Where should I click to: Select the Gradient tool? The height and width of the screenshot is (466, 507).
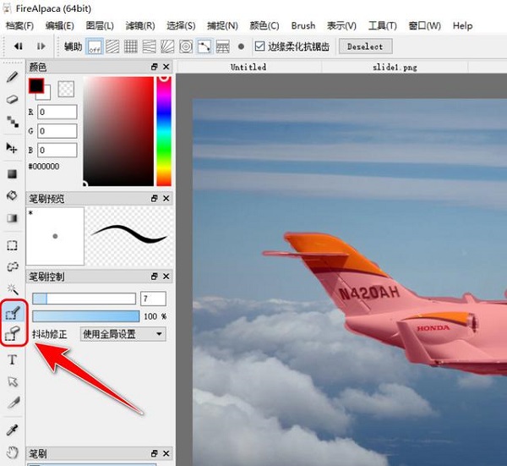pos(13,218)
